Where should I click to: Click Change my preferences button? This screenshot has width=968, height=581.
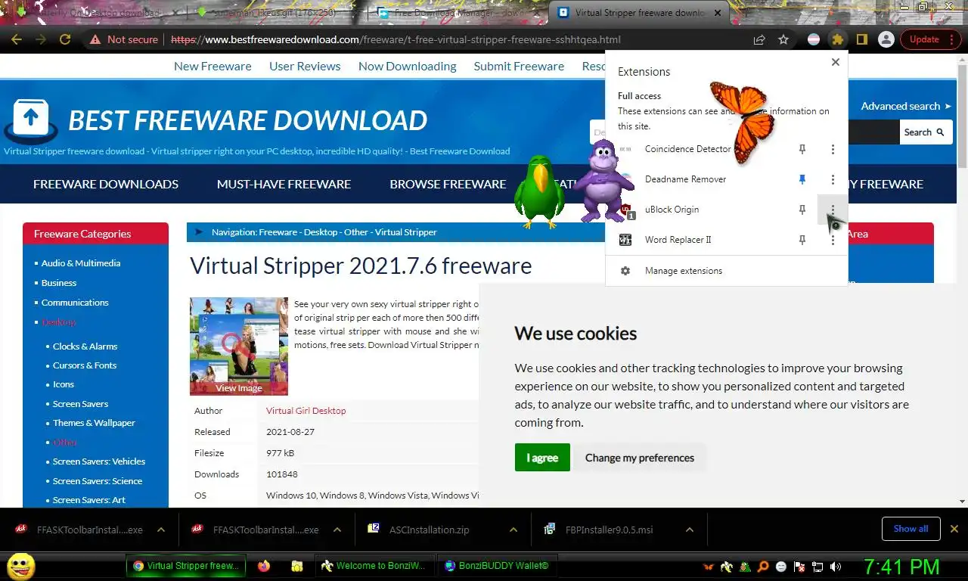pyautogui.click(x=639, y=458)
